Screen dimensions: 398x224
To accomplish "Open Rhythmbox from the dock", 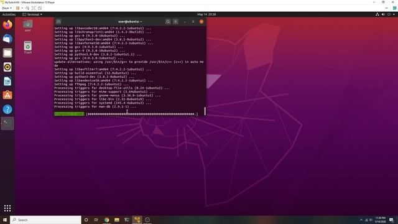I will click(x=7, y=67).
